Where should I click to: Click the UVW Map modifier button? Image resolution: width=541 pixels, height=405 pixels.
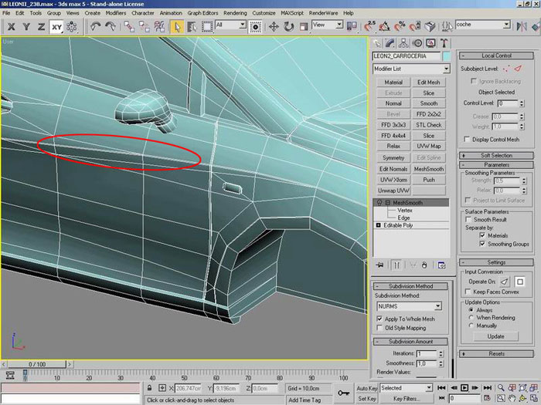coord(429,146)
